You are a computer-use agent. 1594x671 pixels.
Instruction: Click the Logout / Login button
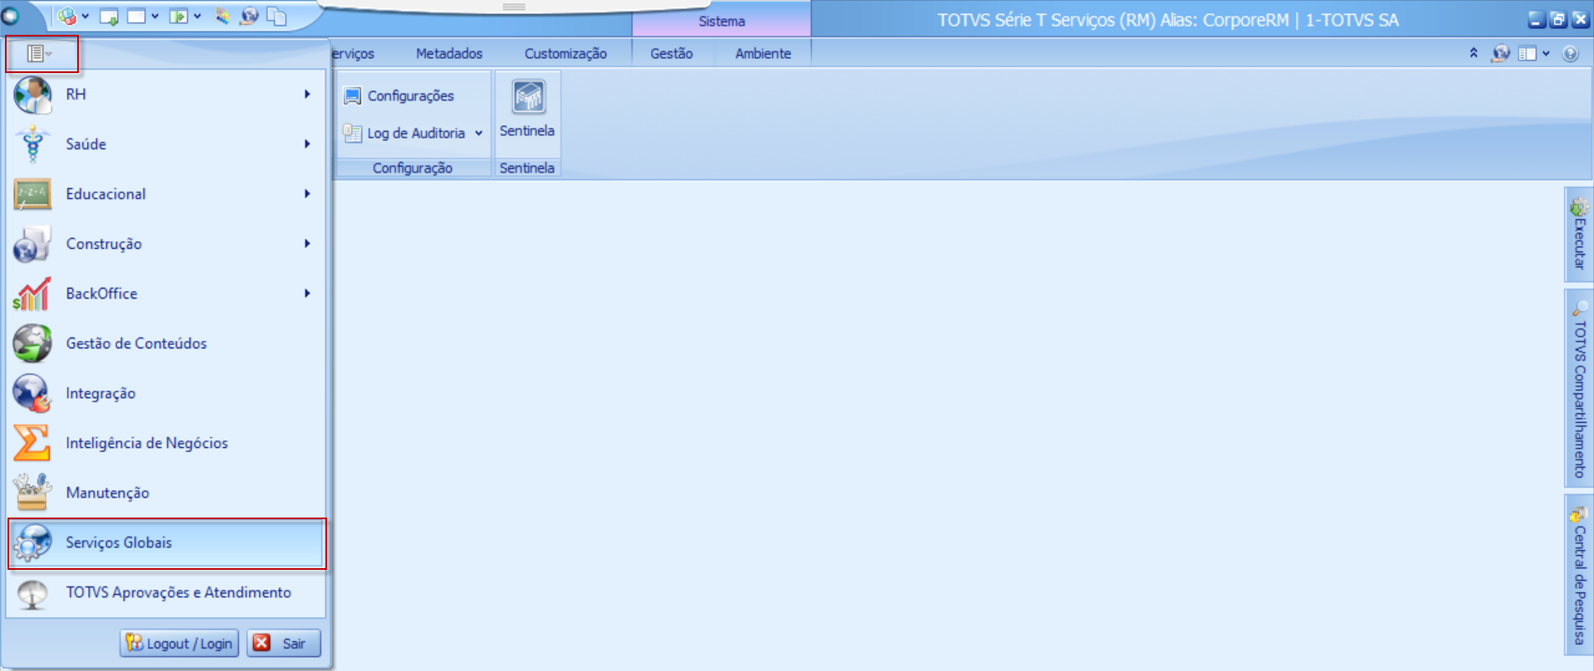tap(179, 644)
